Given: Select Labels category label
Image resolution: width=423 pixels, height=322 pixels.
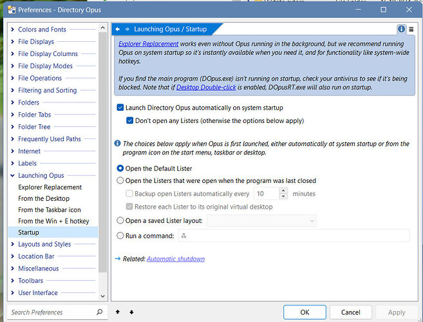Looking at the screenshot, I should [x=27, y=163].
